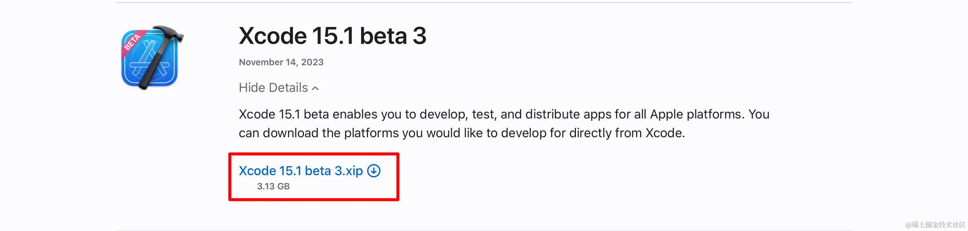Click the pink BETA ribbon on the icon

pyautogui.click(x=132, y=42)
